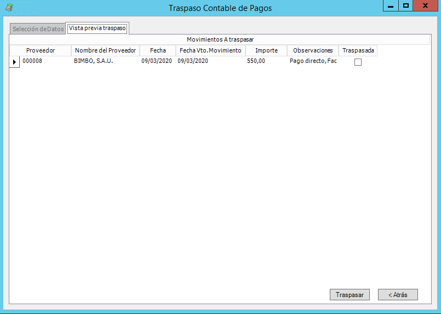The width and height of the screenshot is (441, 314).
Task: Select the 550,00 amount cell
Action: tap(266, 61)
